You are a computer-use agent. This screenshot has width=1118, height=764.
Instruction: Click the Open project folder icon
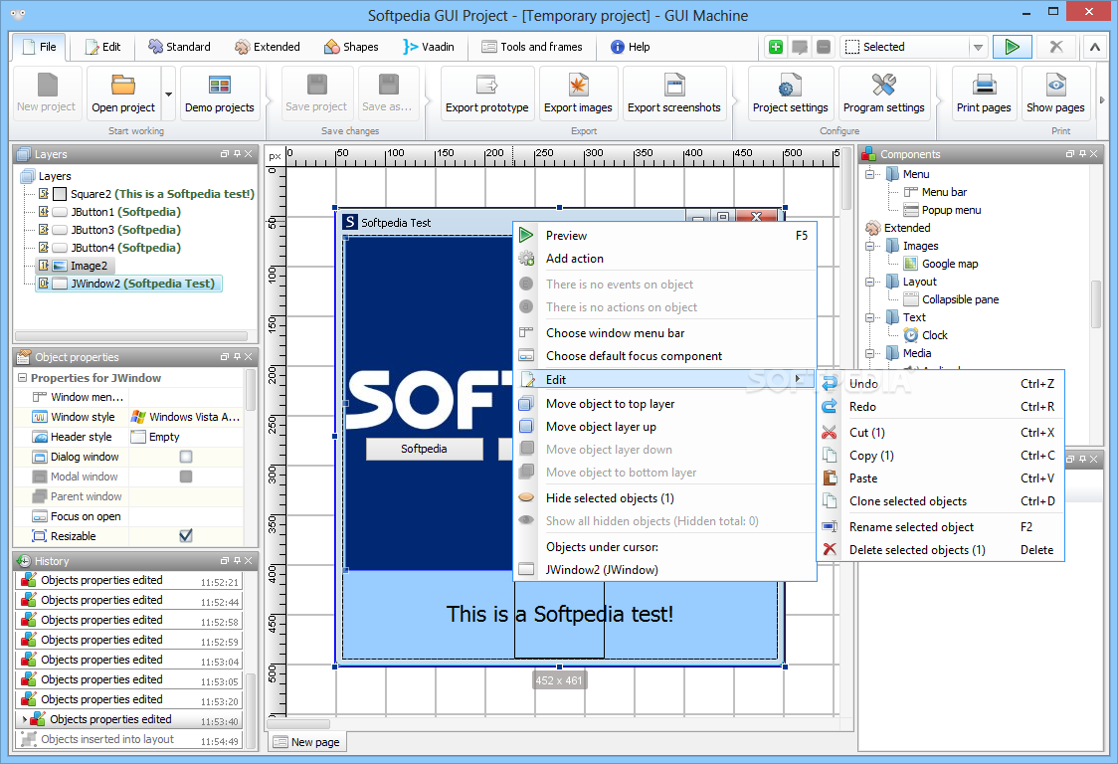point(122,85)
